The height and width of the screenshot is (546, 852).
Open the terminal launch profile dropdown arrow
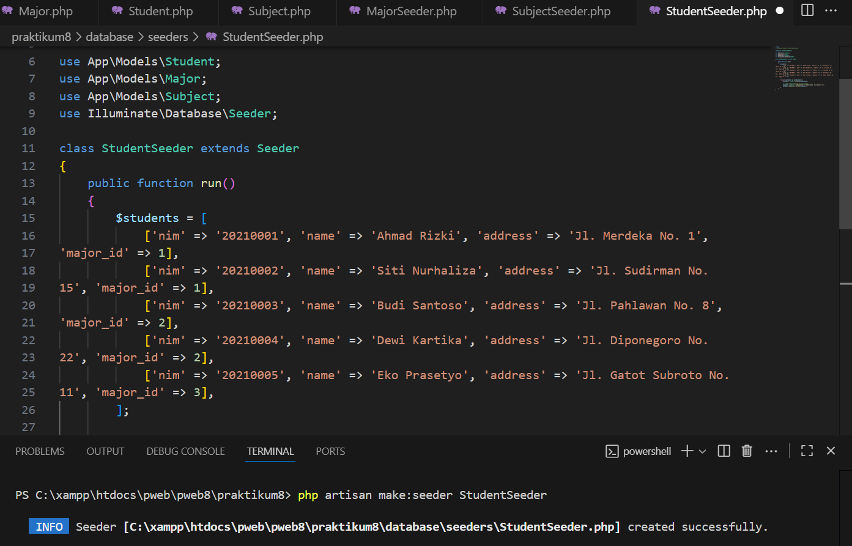pyautogui.click(x=702, y=451)
